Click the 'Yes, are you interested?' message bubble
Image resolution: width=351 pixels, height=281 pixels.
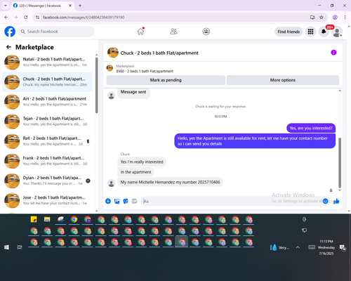point(311,128)
